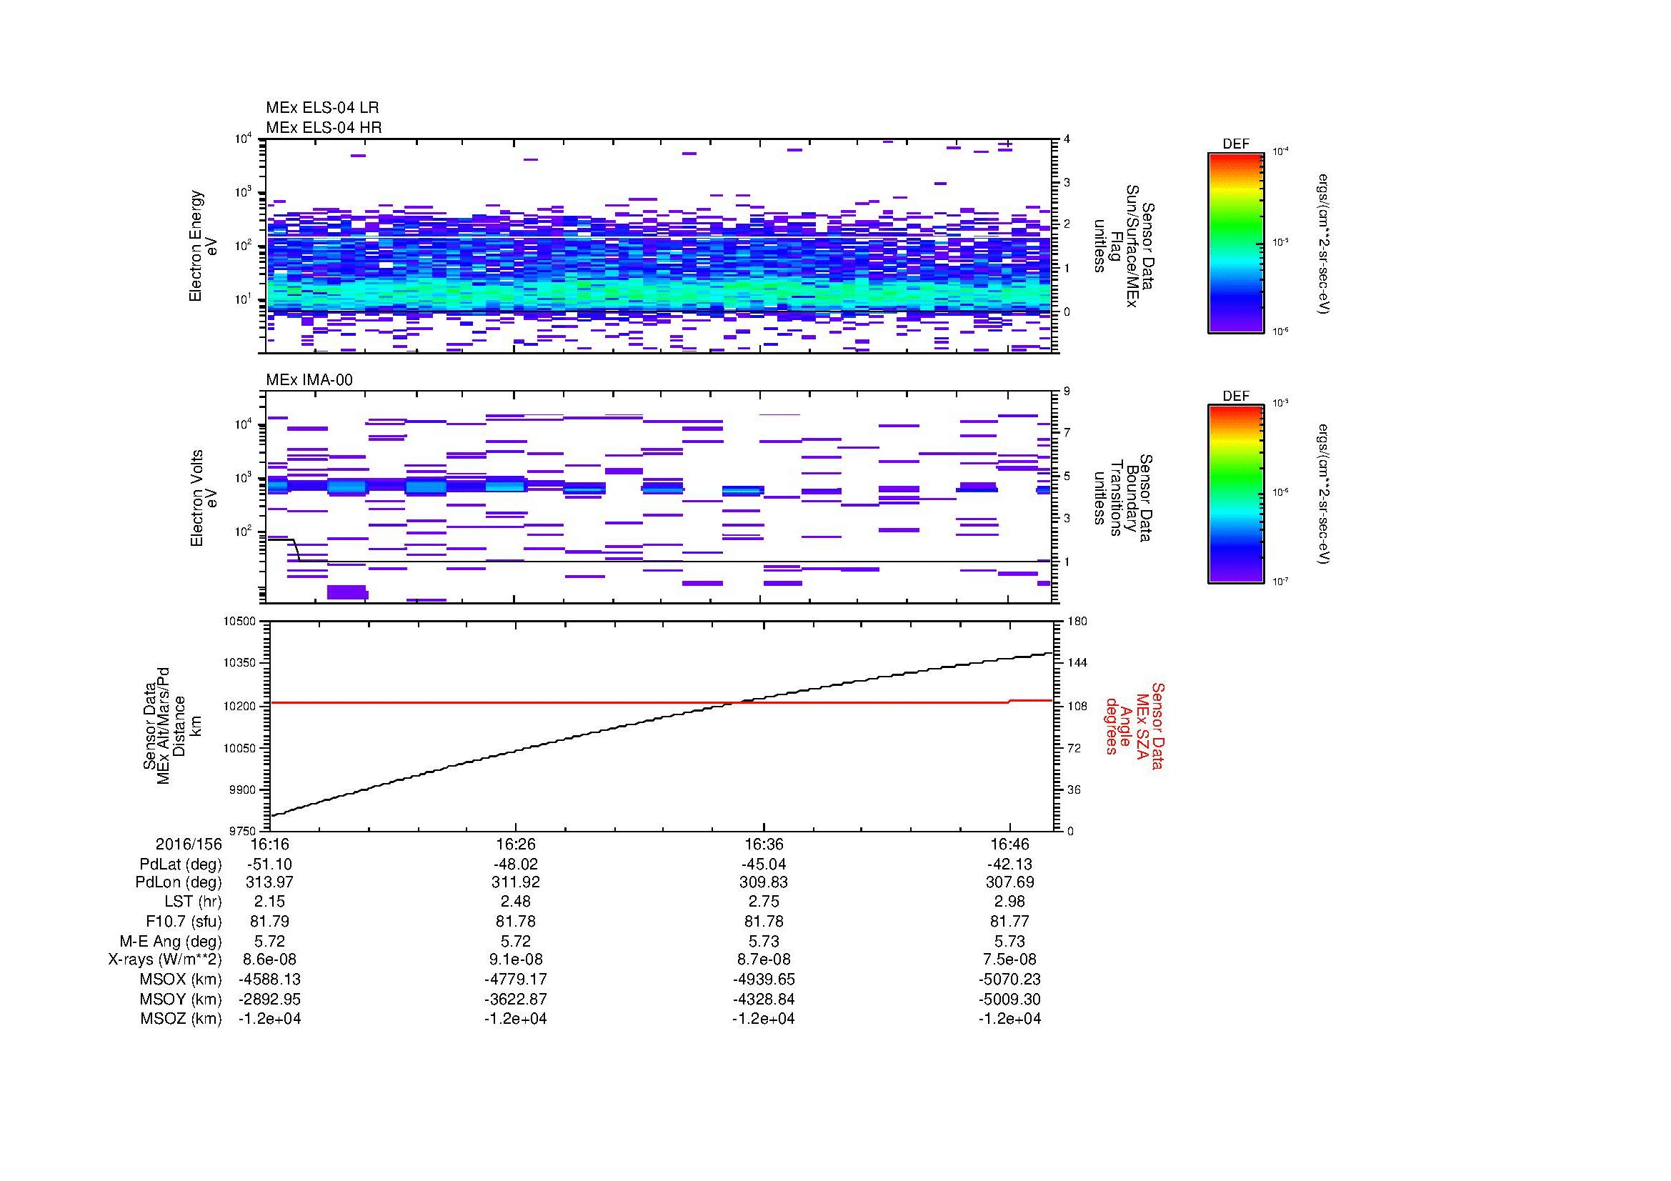
Task: Click the 'MSOY (km)' row label
Action: click(181, 999)
